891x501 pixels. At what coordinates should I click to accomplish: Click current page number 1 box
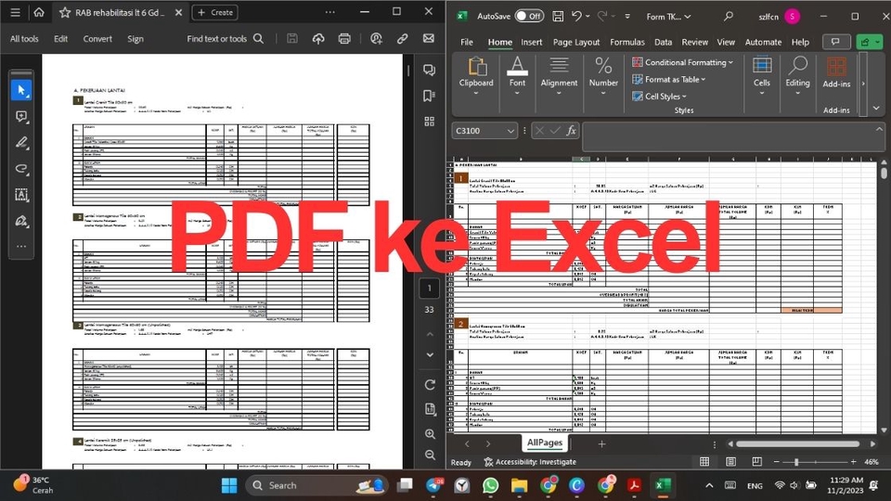point(430,288)
